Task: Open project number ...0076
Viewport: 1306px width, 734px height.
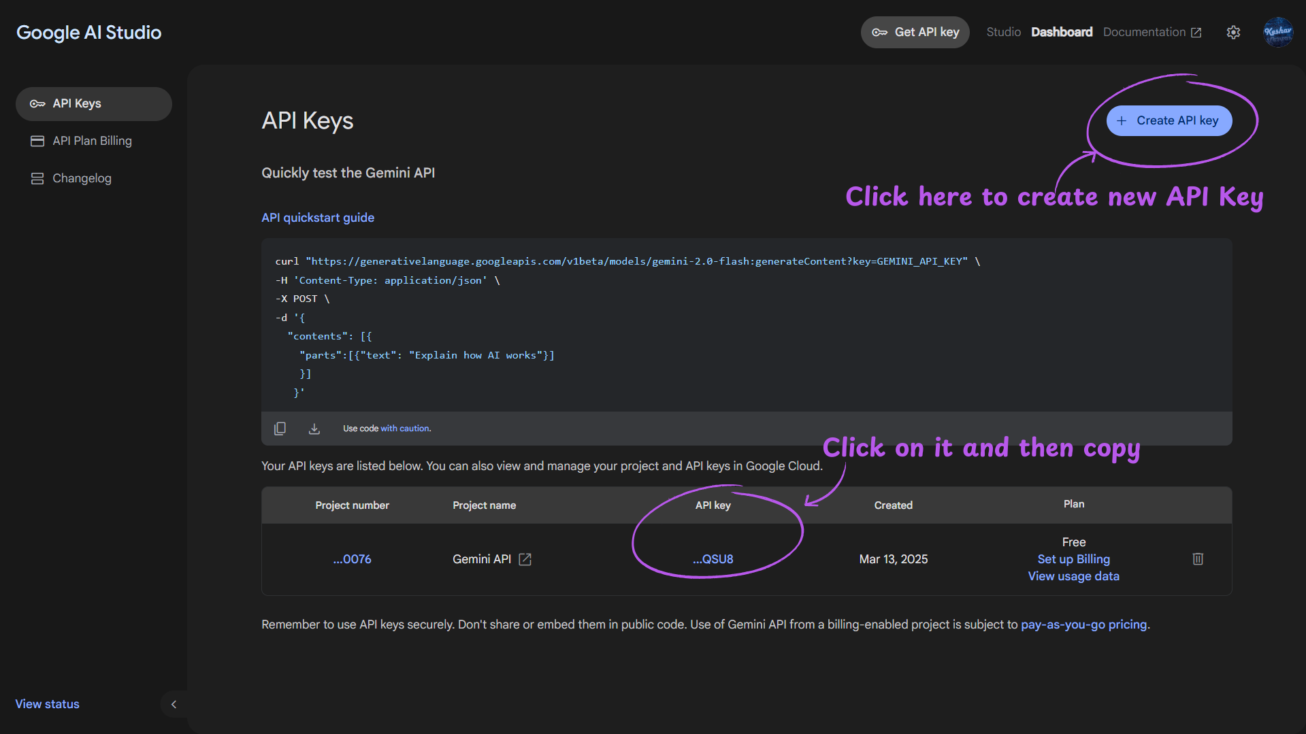Action: [352, 559]
